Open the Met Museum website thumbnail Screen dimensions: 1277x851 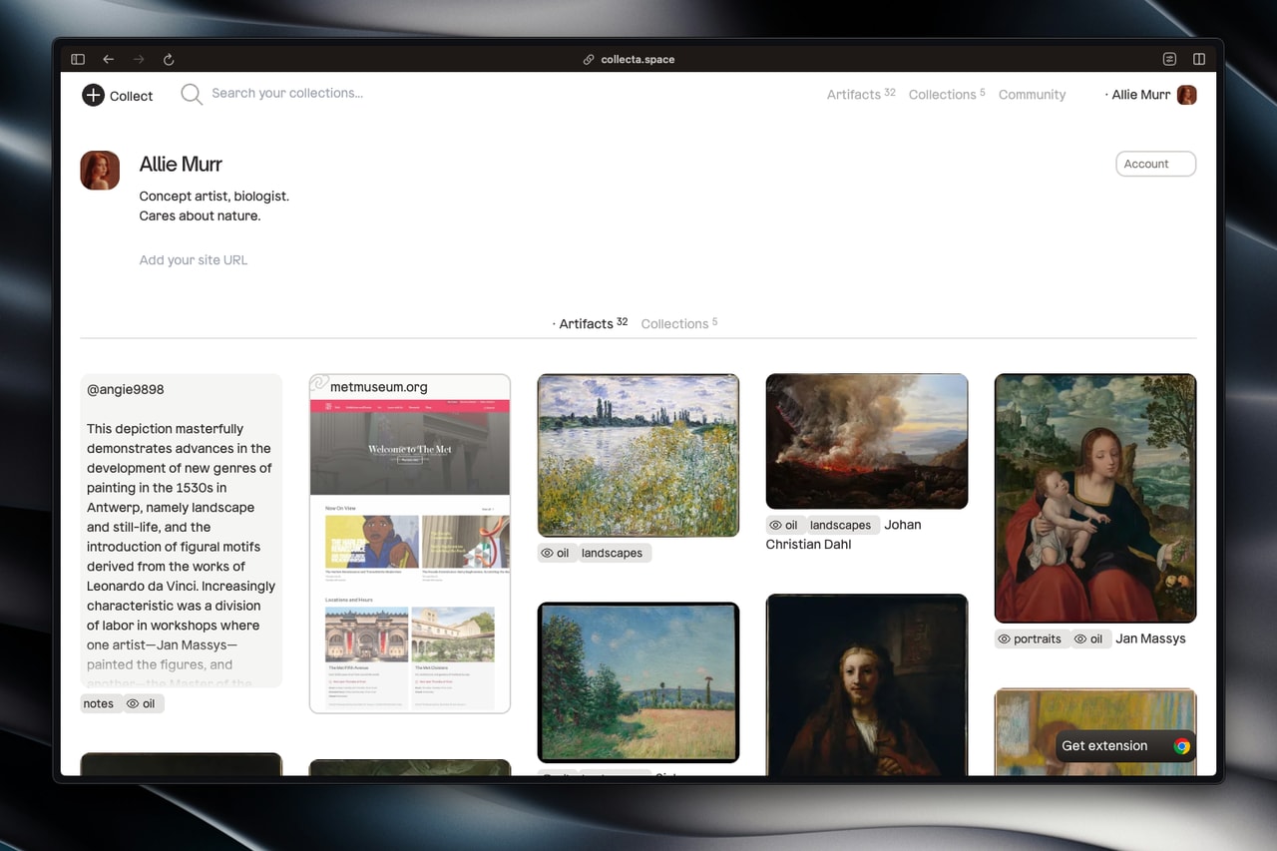click(410, 554)
